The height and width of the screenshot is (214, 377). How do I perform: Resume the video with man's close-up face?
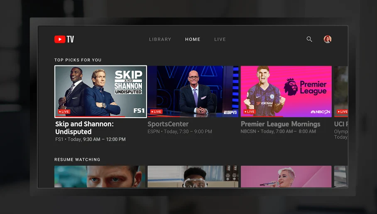coord(100,177)
